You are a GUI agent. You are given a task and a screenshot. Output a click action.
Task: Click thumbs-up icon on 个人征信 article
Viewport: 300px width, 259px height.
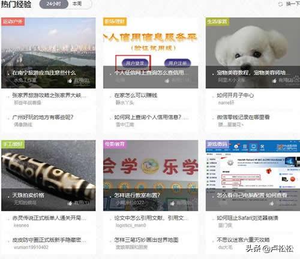point(167,80)
